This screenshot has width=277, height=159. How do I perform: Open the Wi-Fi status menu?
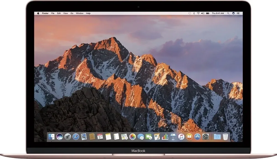pyautogui.click(x=198, y=13)
